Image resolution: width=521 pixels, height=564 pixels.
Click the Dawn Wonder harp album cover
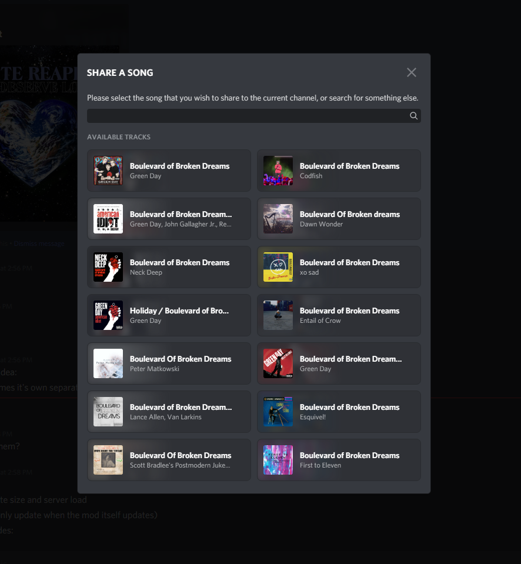click(x=278, y=219)
